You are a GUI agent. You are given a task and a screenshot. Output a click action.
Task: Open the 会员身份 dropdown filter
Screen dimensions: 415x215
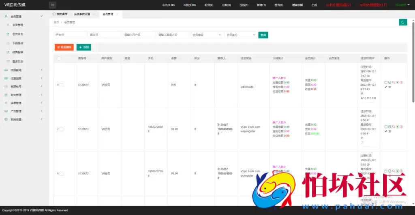(241, 35)
